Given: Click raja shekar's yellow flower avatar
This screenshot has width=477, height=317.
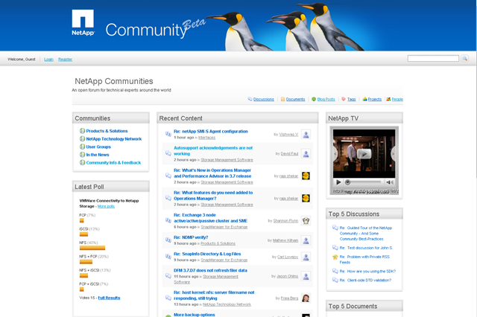Looking at the screenshot, I should 306,176.
